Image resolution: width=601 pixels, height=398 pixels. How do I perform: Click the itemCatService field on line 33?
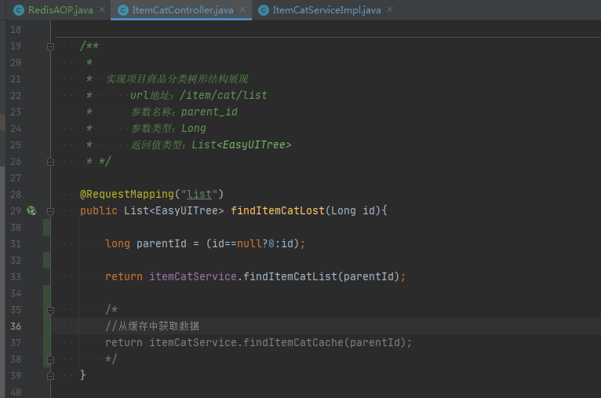coord(193,276)
